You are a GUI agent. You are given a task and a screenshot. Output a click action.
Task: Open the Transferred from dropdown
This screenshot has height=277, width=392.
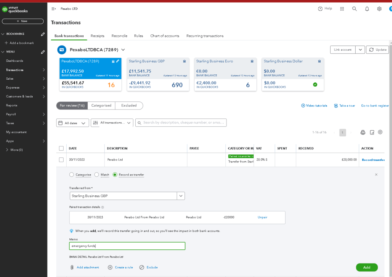tap(181, 196)
